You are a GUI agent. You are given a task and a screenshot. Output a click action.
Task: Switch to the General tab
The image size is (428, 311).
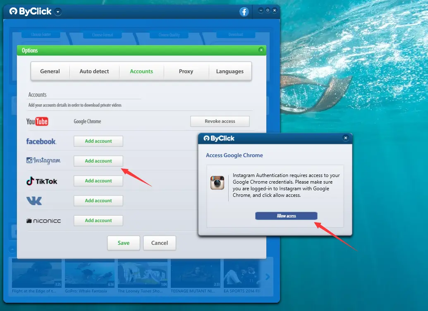pyautogui.click(x=50, y=71)
